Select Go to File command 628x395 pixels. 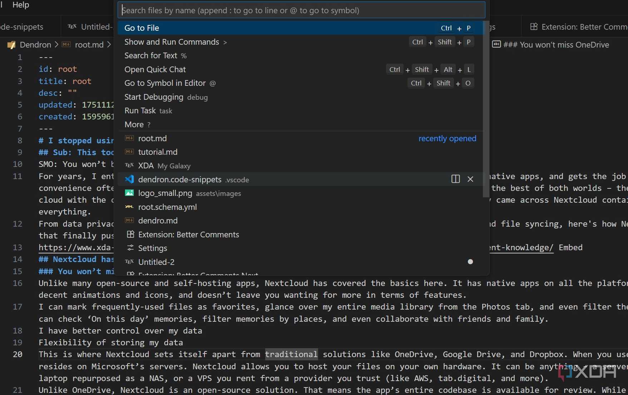pos(300,28)
